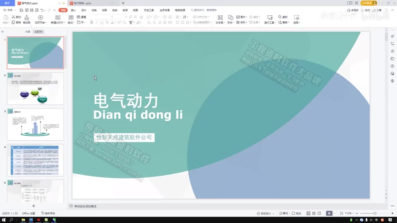Viewport: 397px width, 223px height.
Task: Open the Design (设计) ribbon tab
Action: (x=84, y=10)
